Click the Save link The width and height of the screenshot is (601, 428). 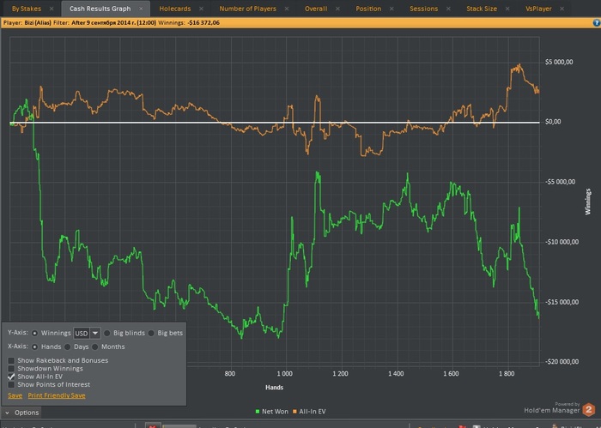[15, 395]
